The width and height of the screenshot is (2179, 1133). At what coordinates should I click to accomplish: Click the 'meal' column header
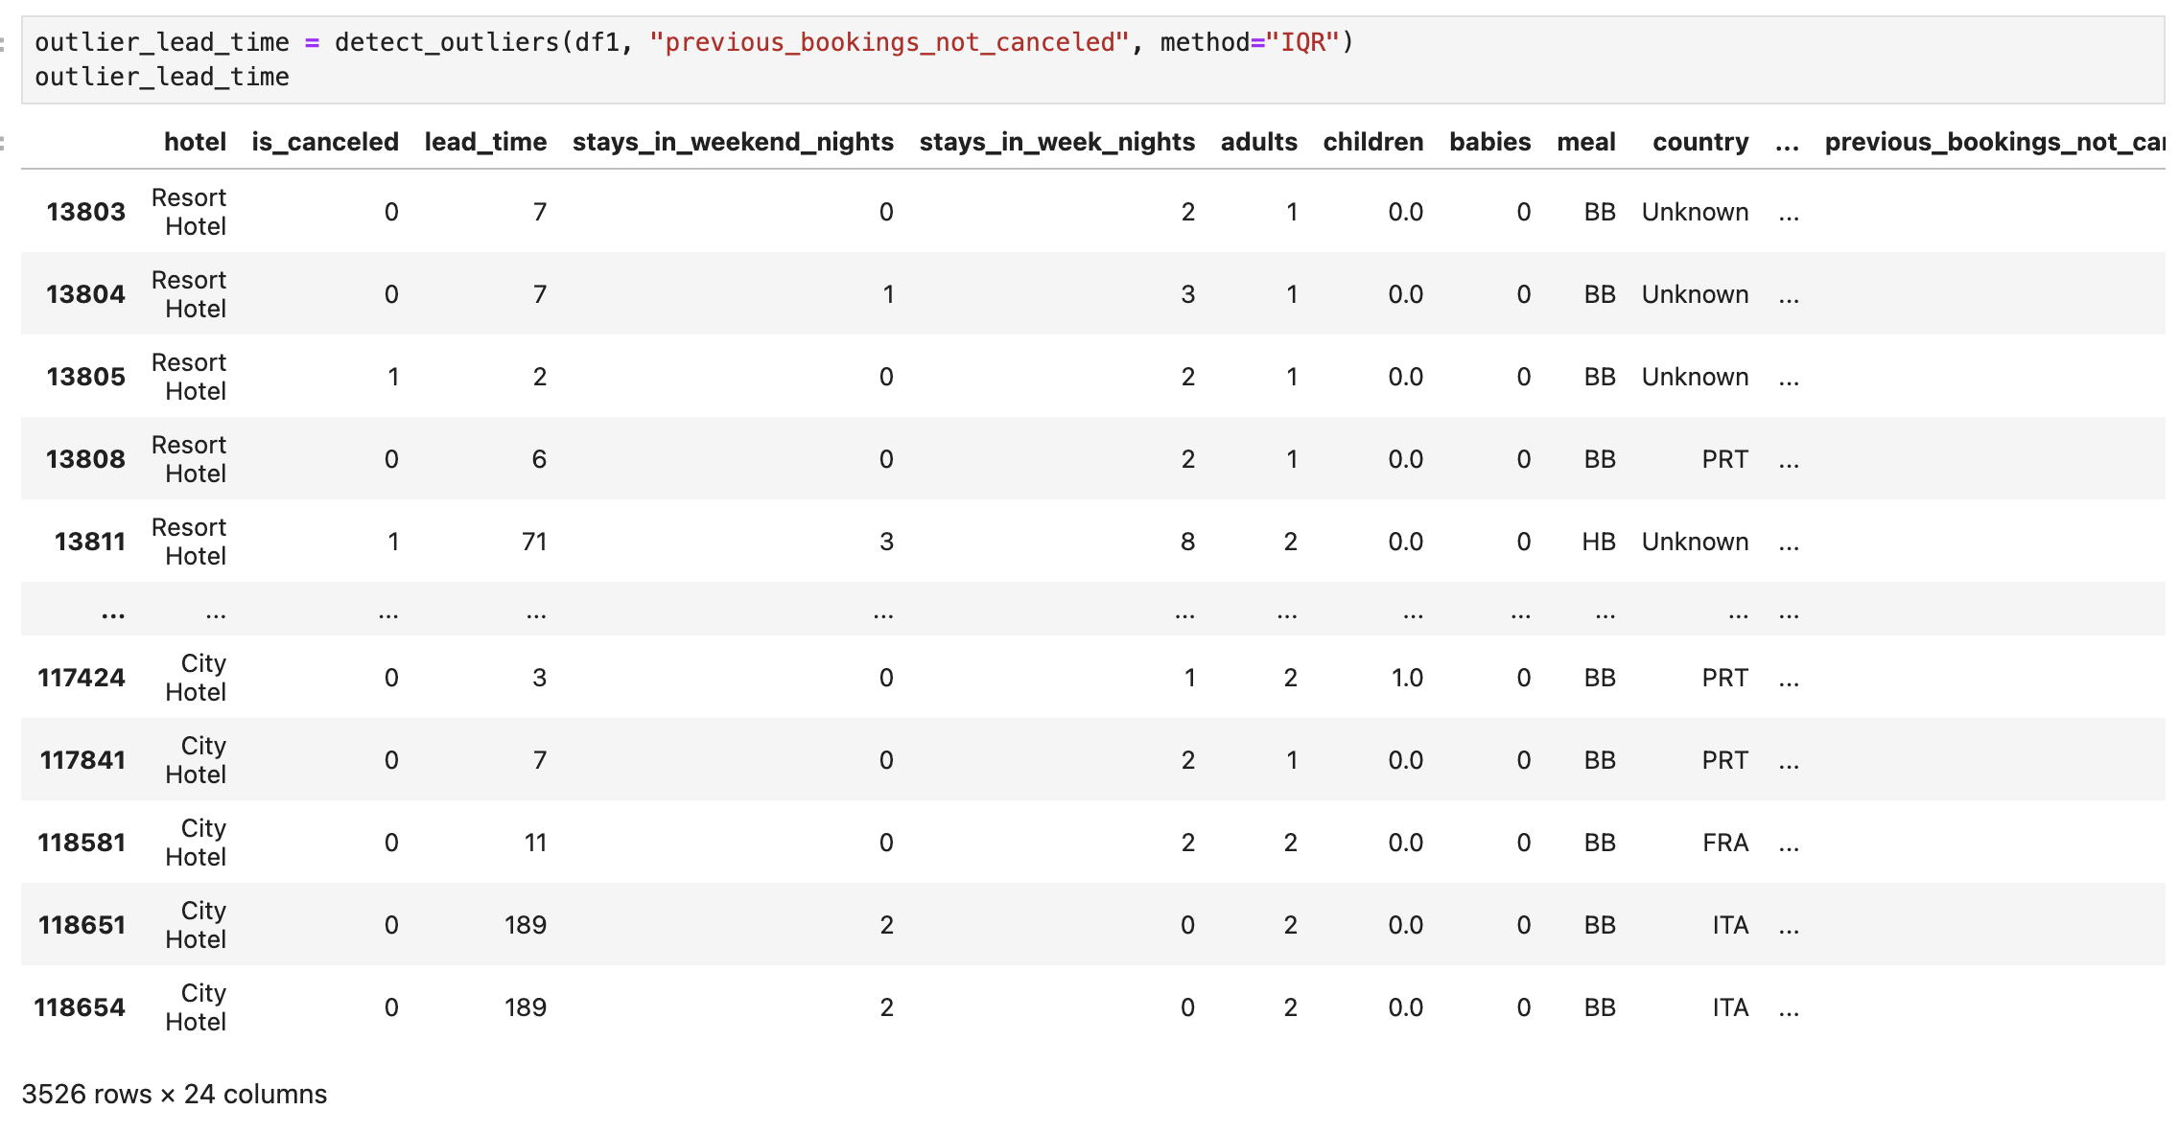pyautogui.click(x=1585, y=142)
